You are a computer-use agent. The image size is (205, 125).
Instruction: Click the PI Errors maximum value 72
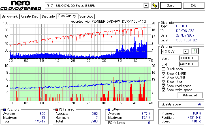point(43,118)
